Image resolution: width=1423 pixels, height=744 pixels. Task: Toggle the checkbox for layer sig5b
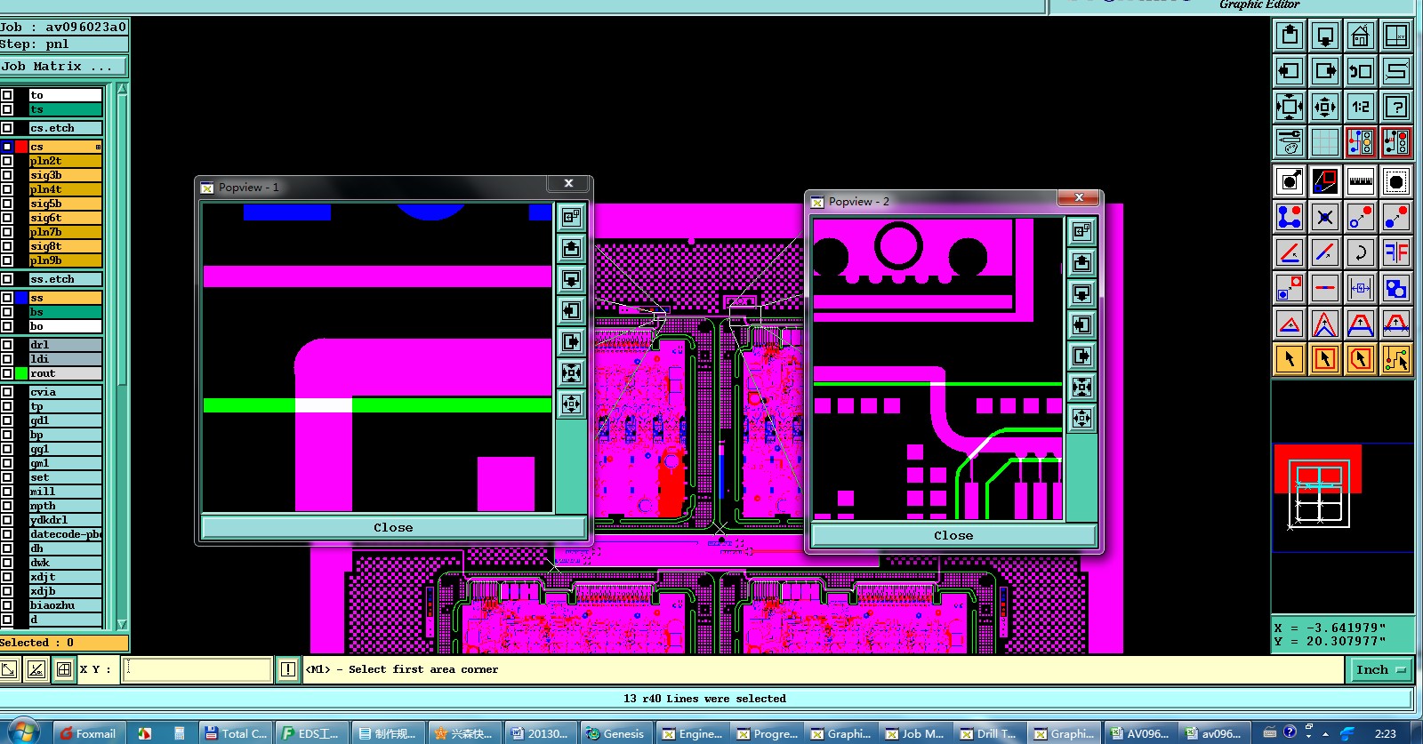pos(7,204)
